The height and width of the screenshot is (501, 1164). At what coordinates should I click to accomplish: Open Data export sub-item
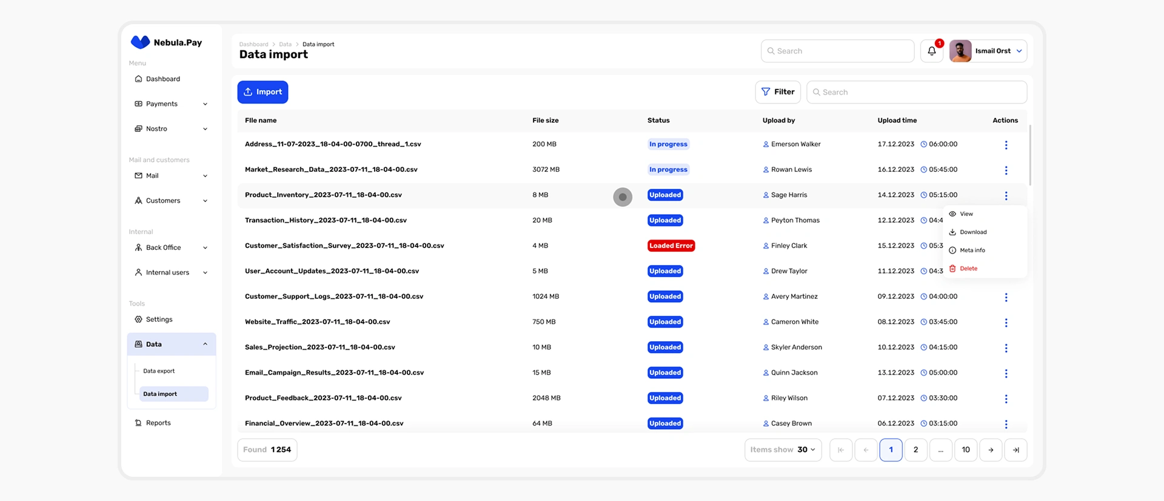[159, 371]
